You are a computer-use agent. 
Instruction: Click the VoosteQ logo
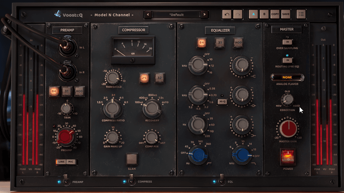[x=68, y=15]
